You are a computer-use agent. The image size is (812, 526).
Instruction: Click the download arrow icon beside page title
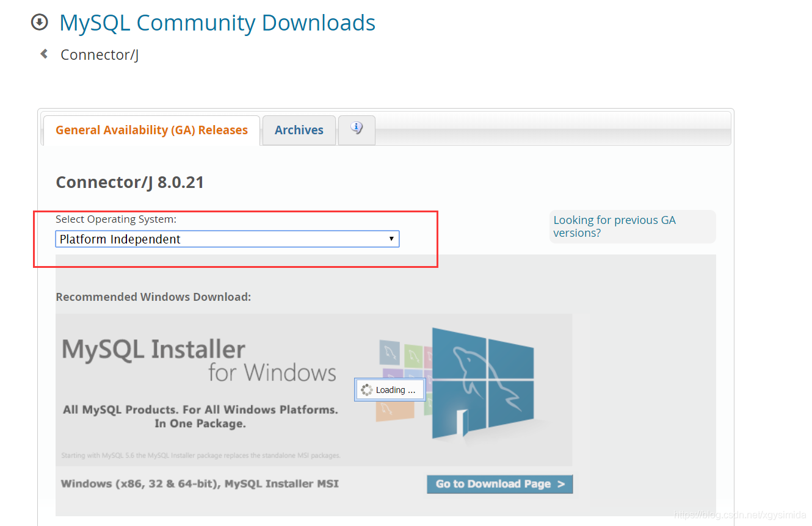(x=39, y=22)
